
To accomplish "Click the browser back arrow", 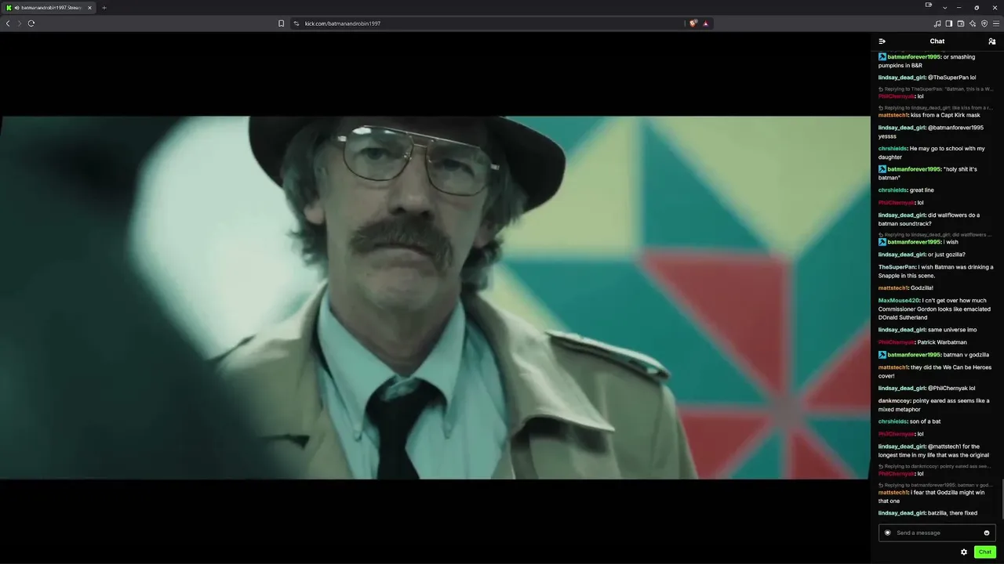I will coord(8,23).
